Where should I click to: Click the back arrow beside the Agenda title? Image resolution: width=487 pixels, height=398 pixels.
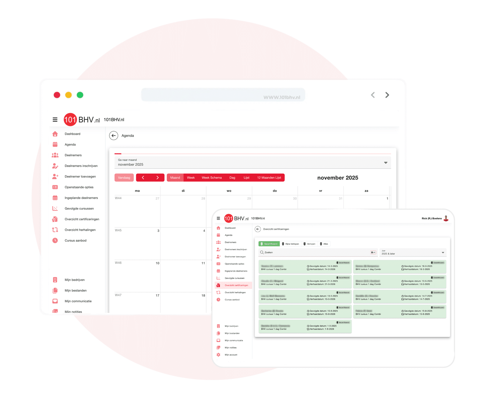[x=114, y=136]
